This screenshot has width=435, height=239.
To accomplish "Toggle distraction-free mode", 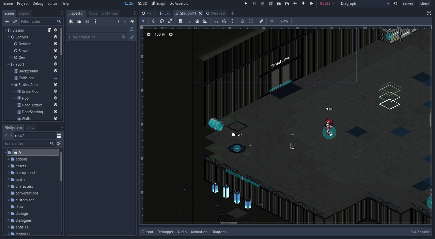I will 429,13.
